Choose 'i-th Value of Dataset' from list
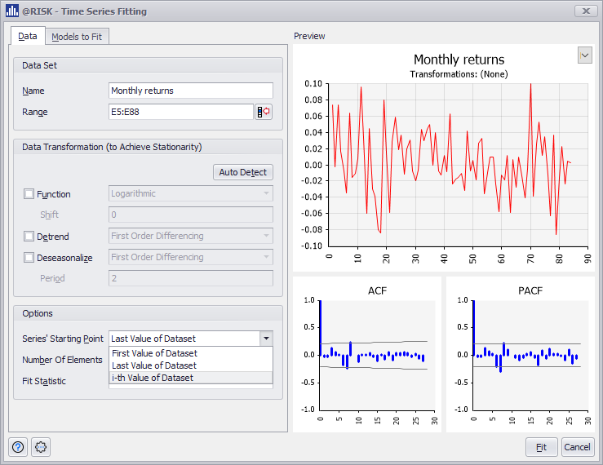The image size is (603, 465). tap(154, 378)
